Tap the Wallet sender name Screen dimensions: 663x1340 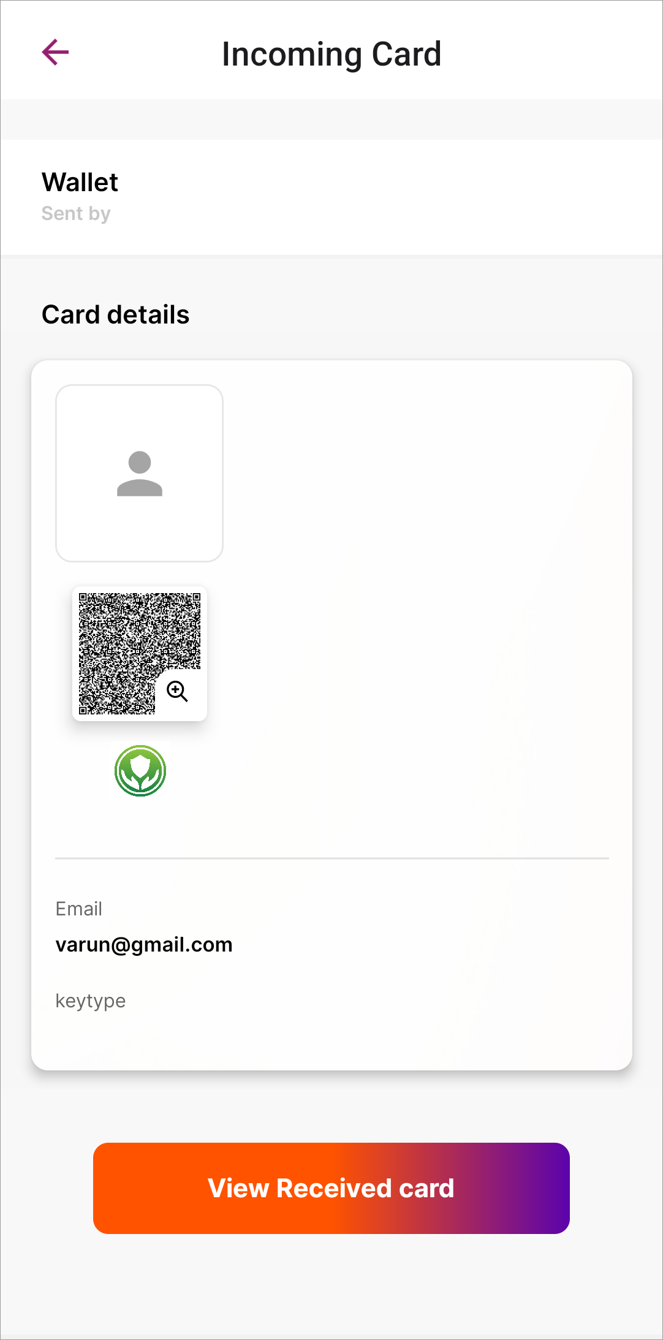pyautogui.click(x=80, y=182)
